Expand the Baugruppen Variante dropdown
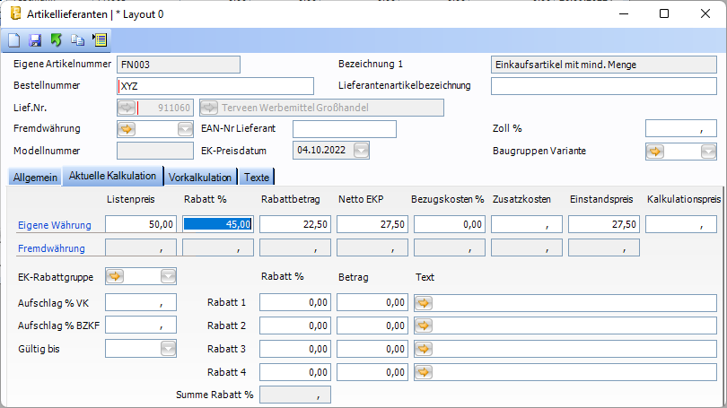Screen dimensions: 727x408 [708, 151]
